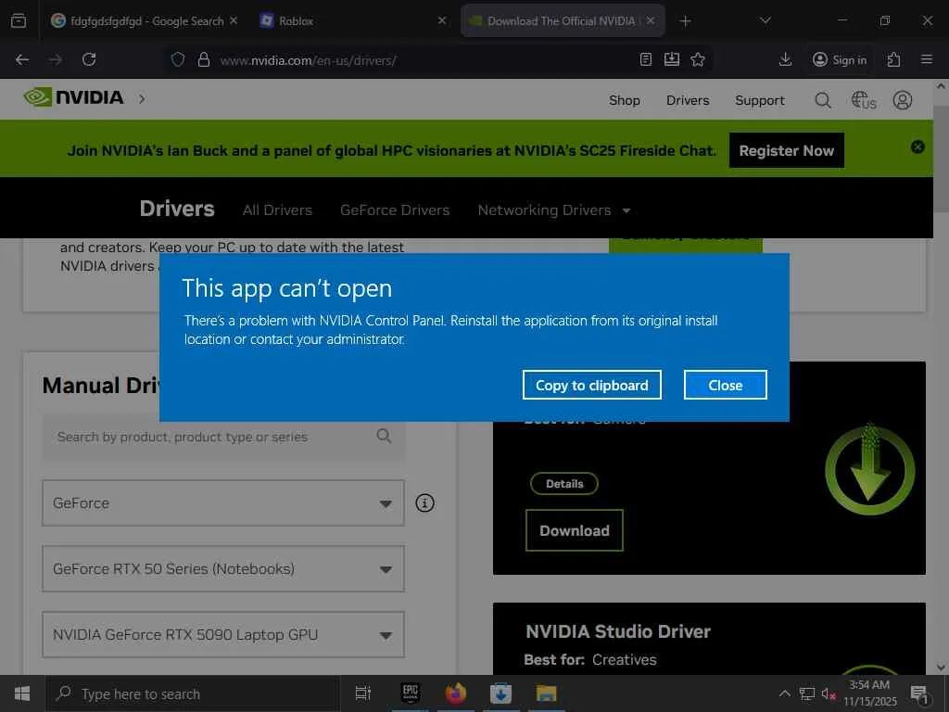
Task: Click the save-to-Pocket icon in address bar
Action: (672, 59)
